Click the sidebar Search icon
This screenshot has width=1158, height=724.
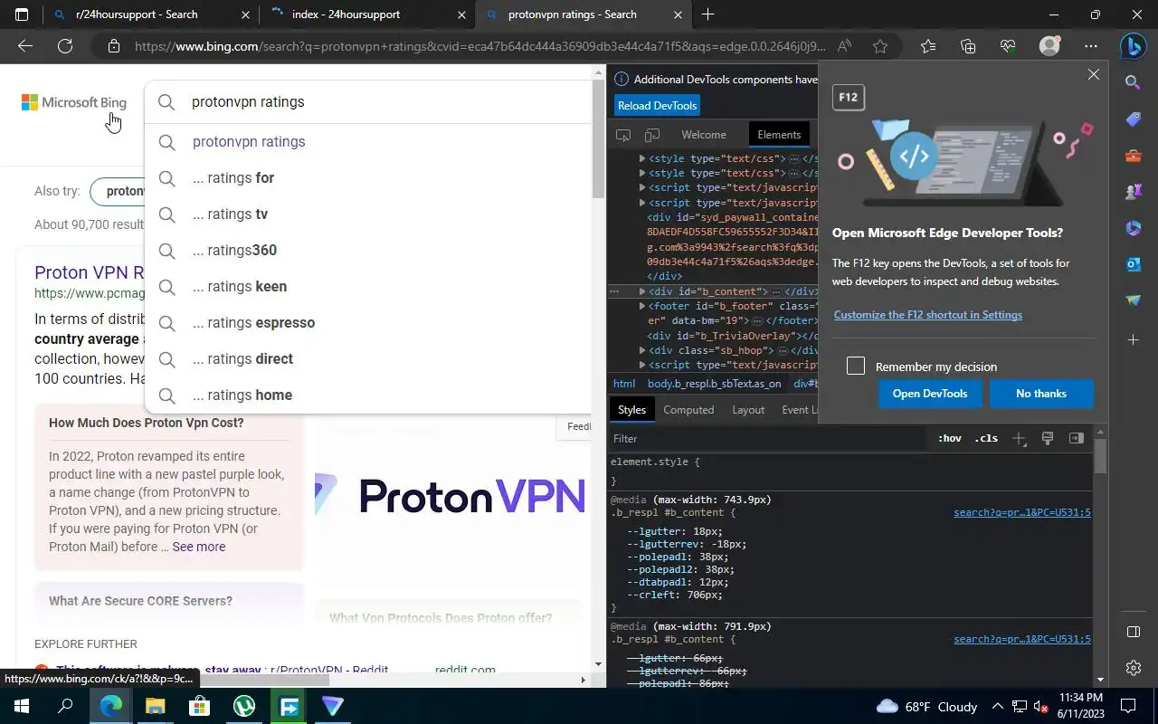[x=1134, y=83]
